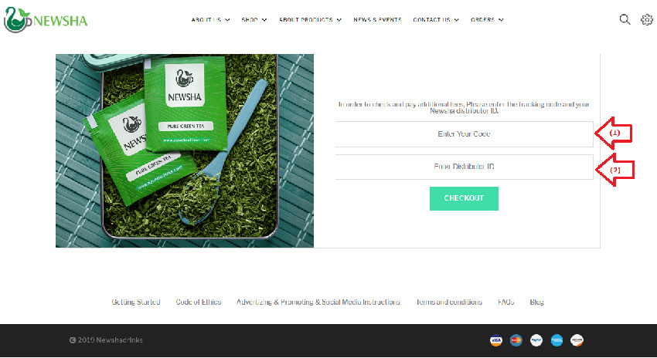
Task: Open the Code of Ethics link
Action: 198,302
